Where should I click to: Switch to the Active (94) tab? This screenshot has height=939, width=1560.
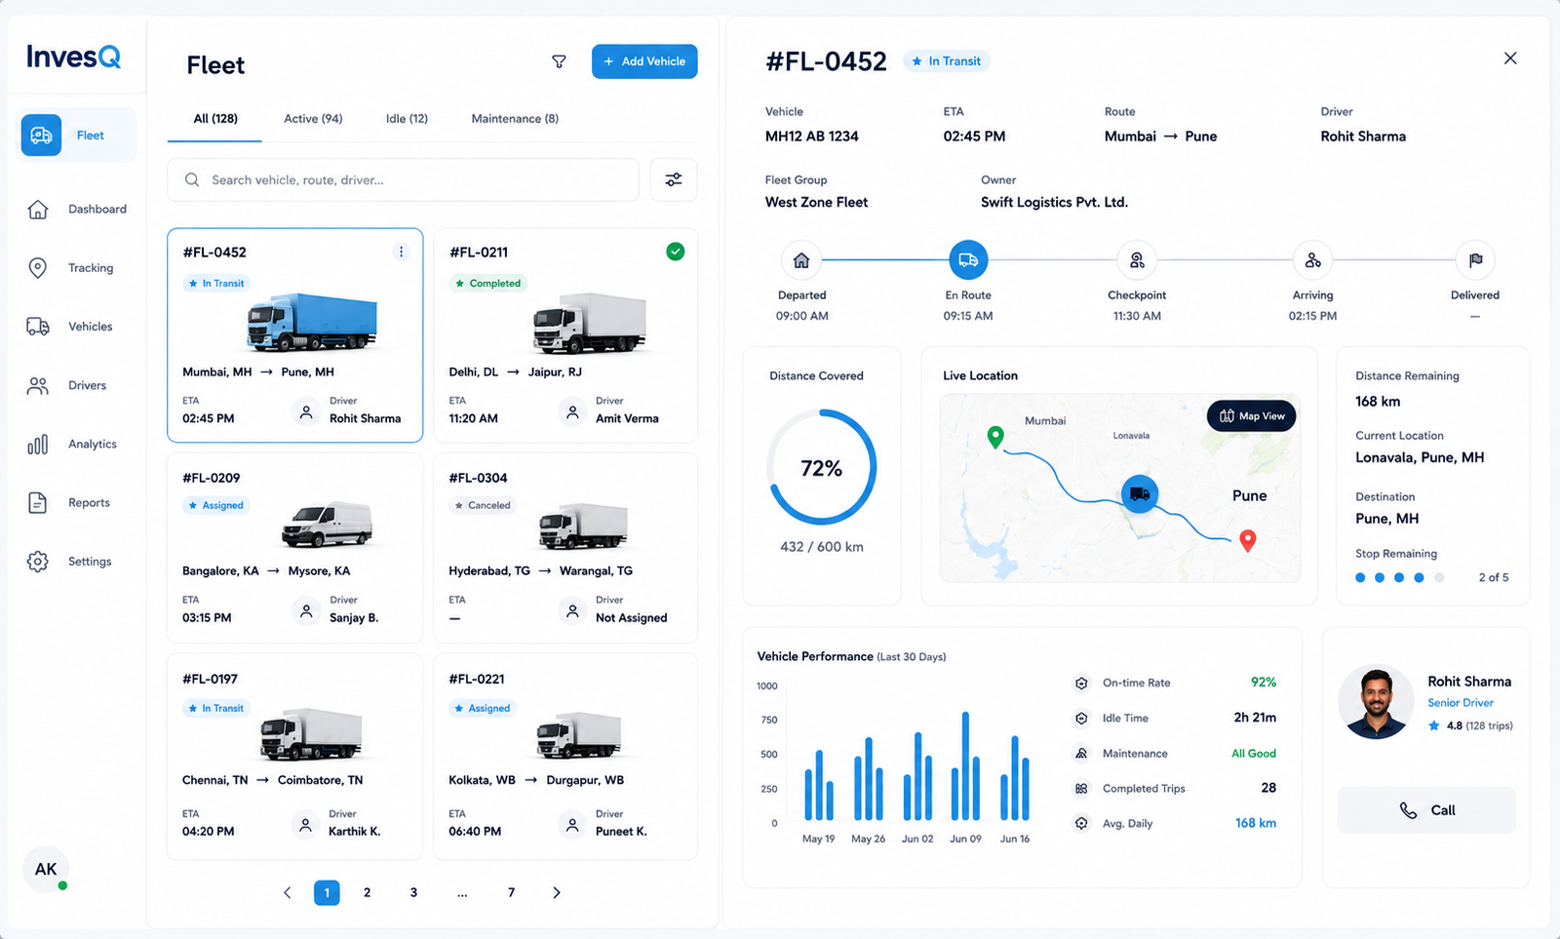coord(313,119)
